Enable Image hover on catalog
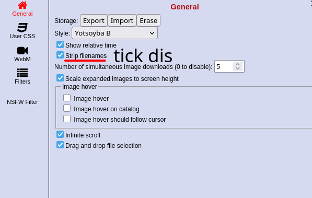This screenshot has width=312, height=198. pos(67,108)
